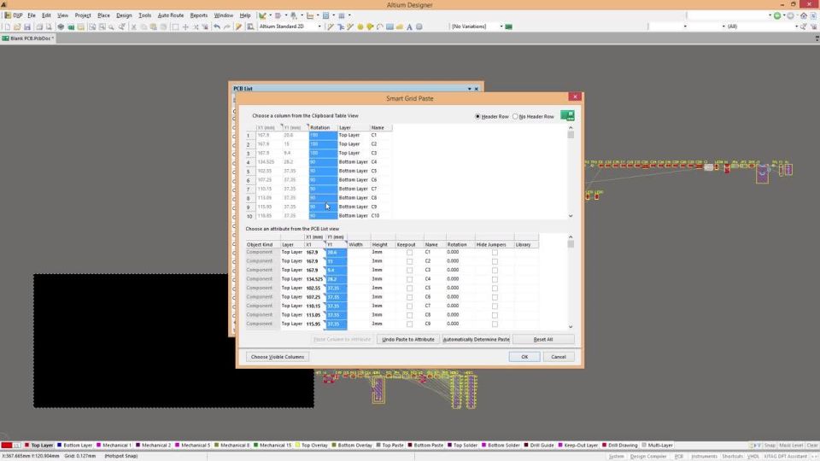The height and width of the screenshot is (461, 820).
Task: Select the Place Pad tool icon
Action: [x=360, y=26]
